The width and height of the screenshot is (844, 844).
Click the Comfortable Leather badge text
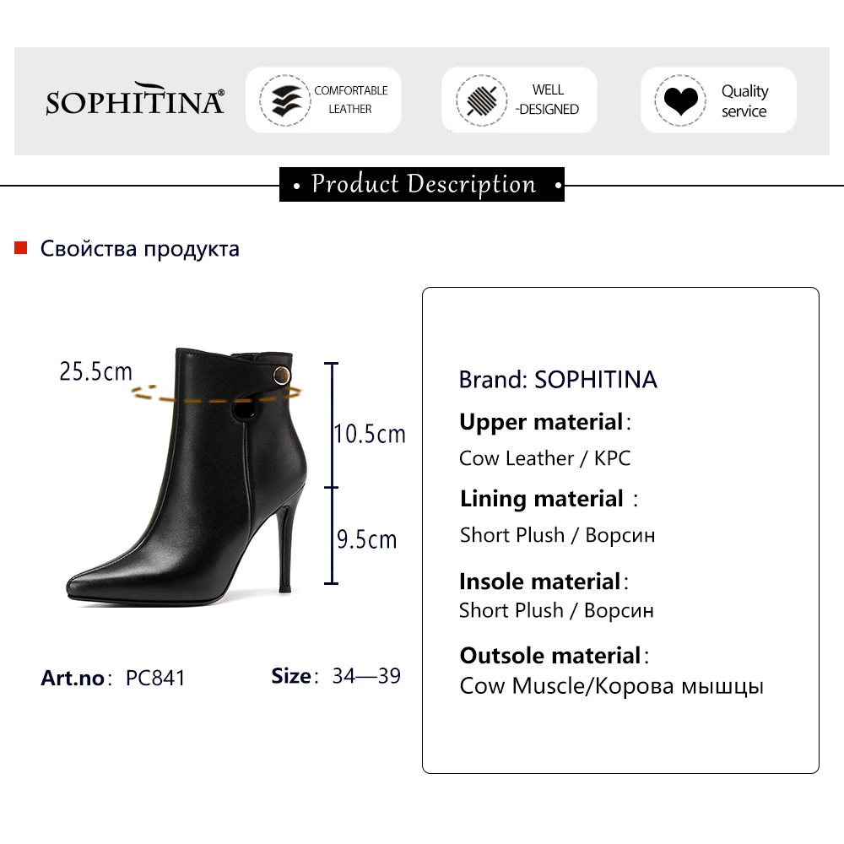[350, 100]
